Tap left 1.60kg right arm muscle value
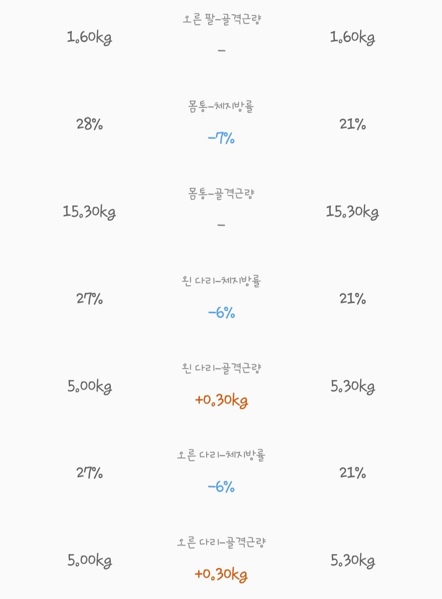 pos(90,38)
